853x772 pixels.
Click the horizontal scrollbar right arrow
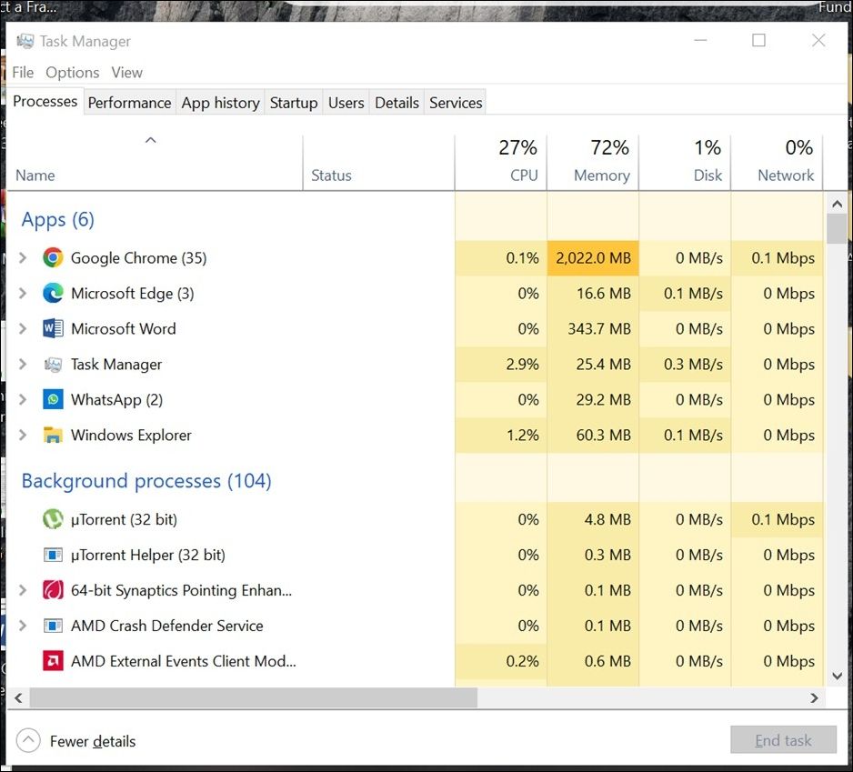814,698
